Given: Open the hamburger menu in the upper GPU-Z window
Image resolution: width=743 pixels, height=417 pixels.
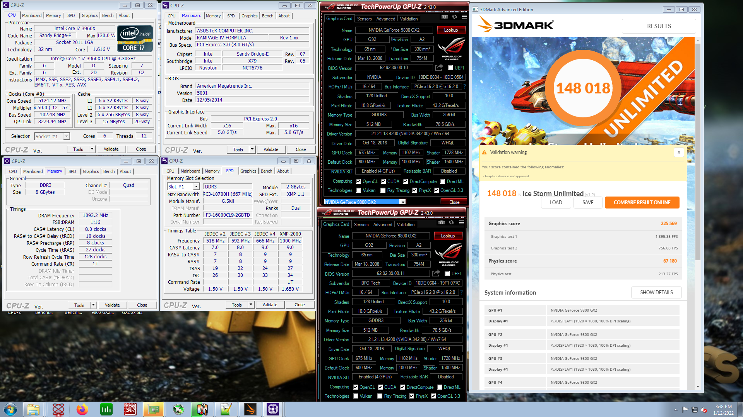Looking at the screenshot, I should [x=464, y=17].
